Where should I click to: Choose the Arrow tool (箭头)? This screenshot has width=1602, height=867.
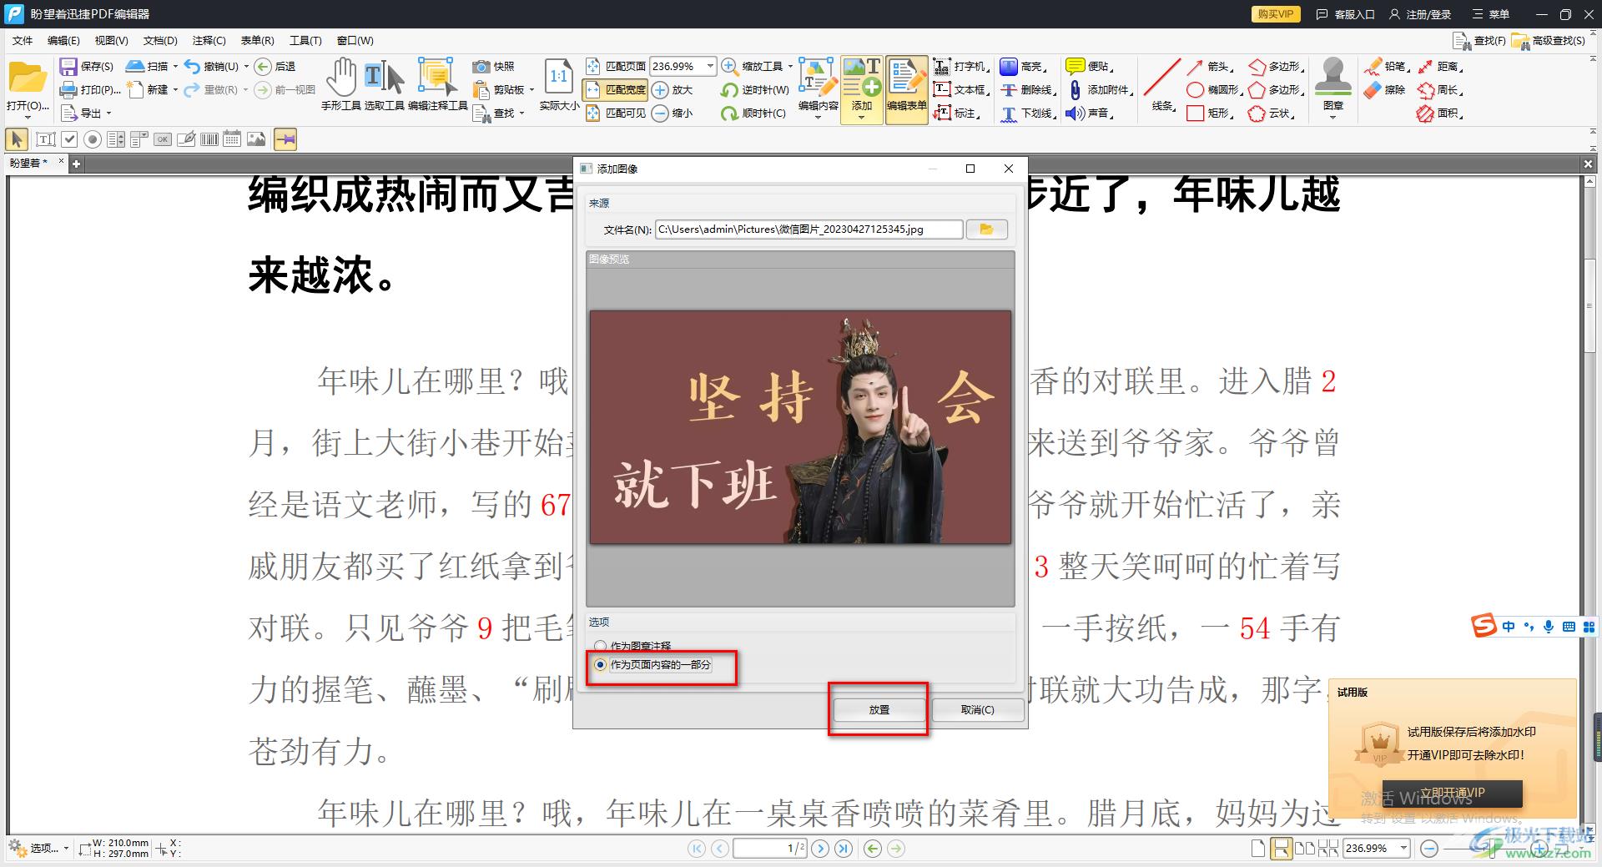[1209, 66]
